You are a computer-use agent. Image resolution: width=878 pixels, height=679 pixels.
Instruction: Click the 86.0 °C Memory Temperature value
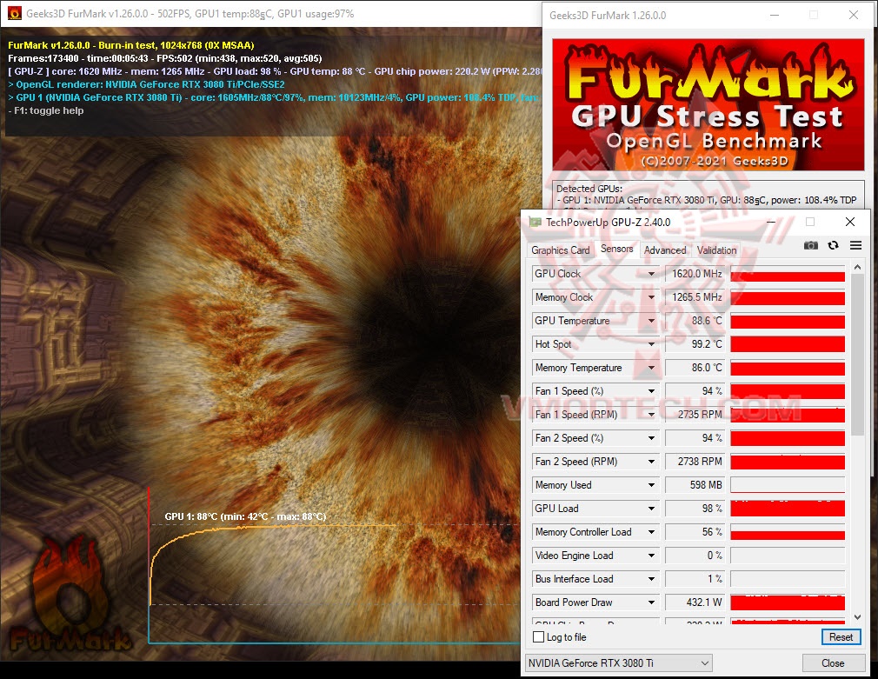tap(695, 368)
